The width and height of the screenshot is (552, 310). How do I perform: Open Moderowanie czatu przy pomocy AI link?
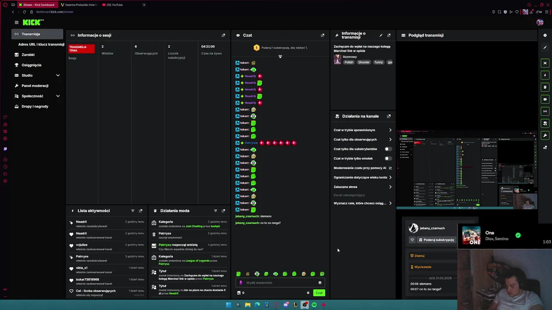click(363, 168)
